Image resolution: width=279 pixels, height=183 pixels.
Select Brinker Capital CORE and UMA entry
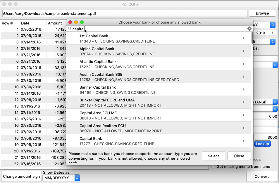tap(159, 102)
